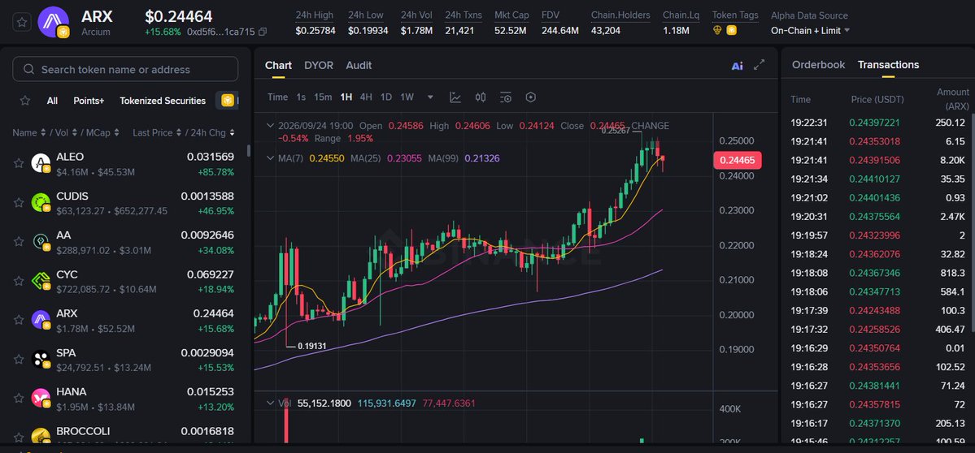Sort token list by Name
The width and height of the screenshot is (975, 453).
point(28,133)
